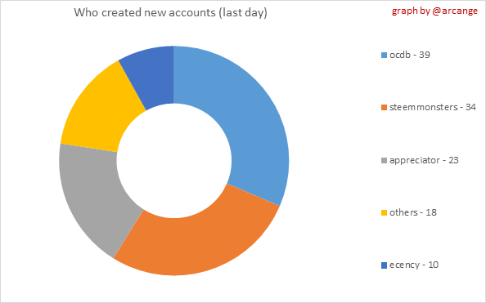Select the 'steemmonsters - 34' legend label
The width and height of the screenshot is (486, 303).
pos(433,107)
